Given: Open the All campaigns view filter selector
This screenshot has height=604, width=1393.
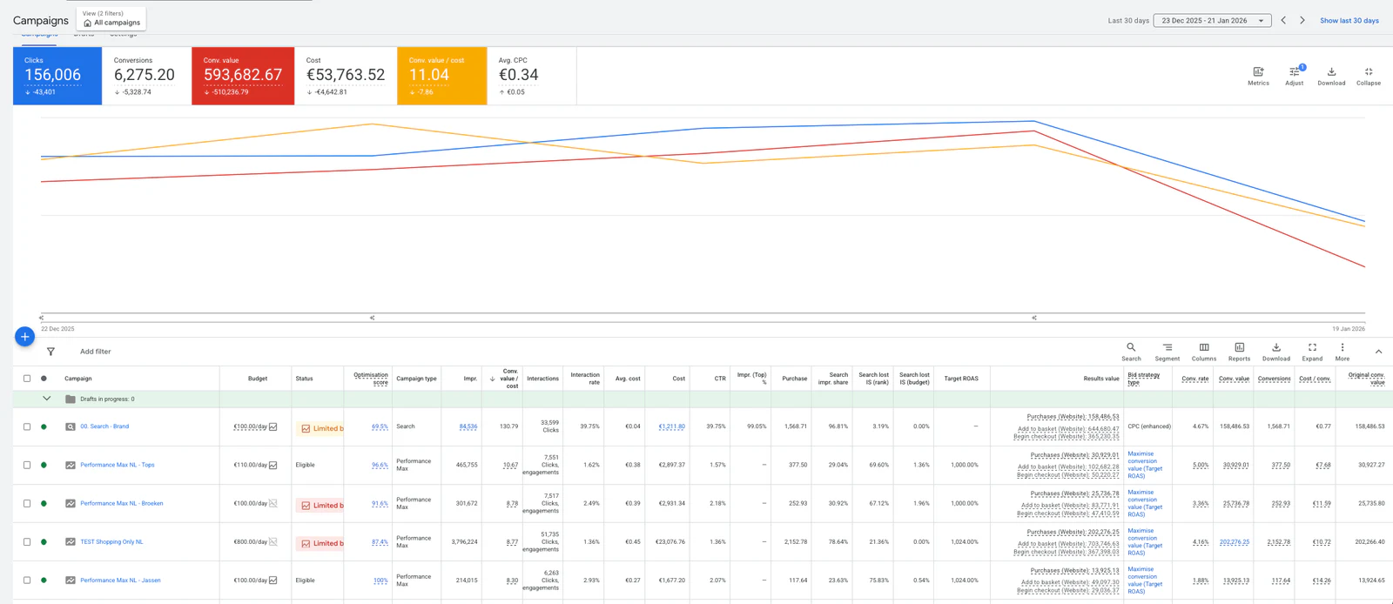Looking at the screenshot, I should [x=111, y=18].
